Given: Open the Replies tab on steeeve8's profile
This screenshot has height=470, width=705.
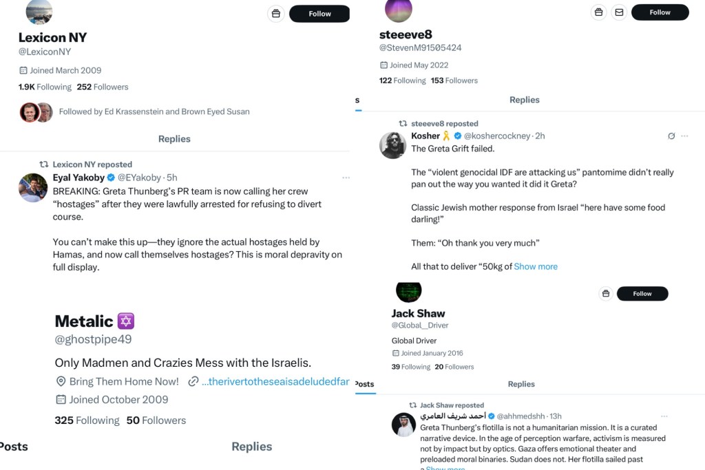Looking at the screenshot, I should (524, 100).
